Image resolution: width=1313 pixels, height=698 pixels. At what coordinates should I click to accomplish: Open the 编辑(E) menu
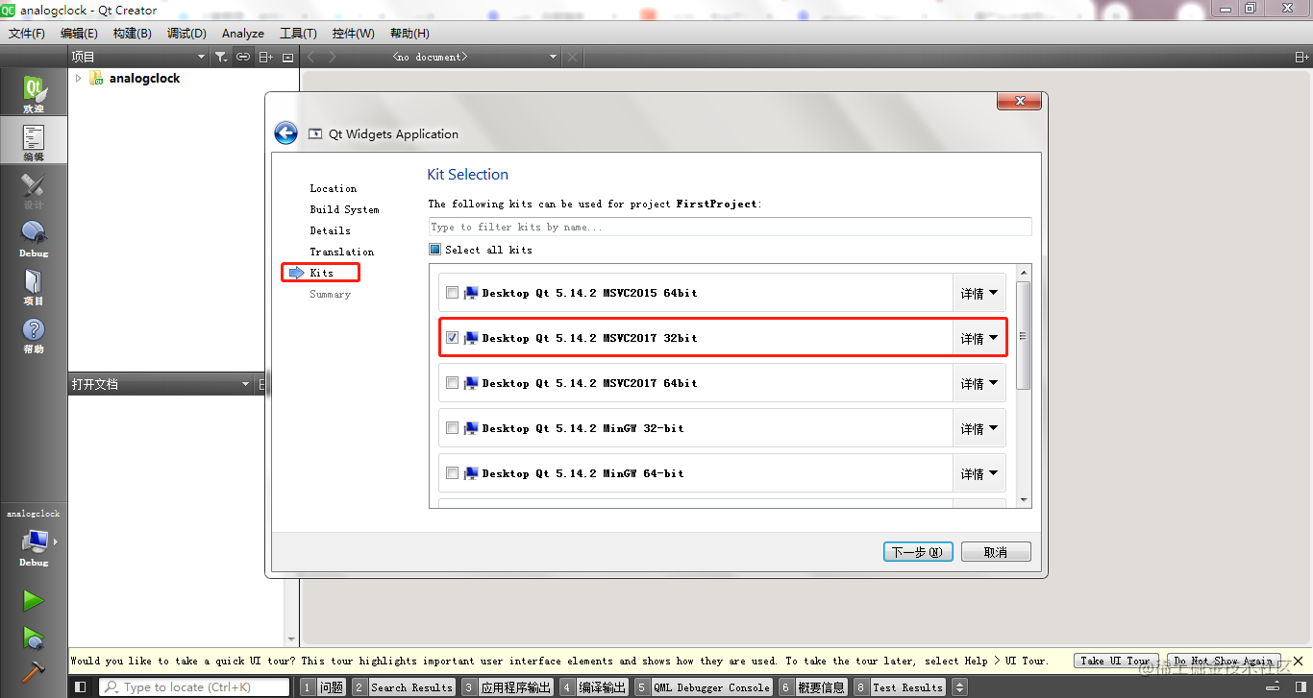click(x=79, y=33)
